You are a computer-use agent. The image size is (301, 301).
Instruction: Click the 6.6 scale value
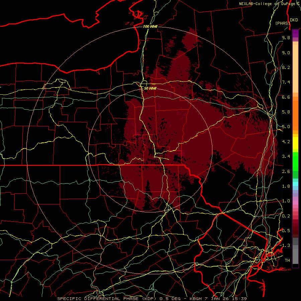(286, 97)
